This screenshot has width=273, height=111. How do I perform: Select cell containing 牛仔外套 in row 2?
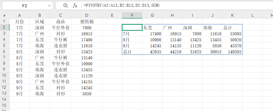tap(61, 27)
